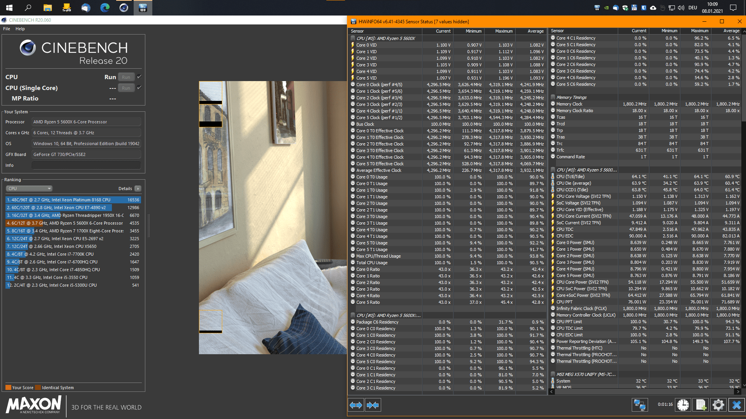Reset sensor timer with the clock icon

tap(683, 405)
